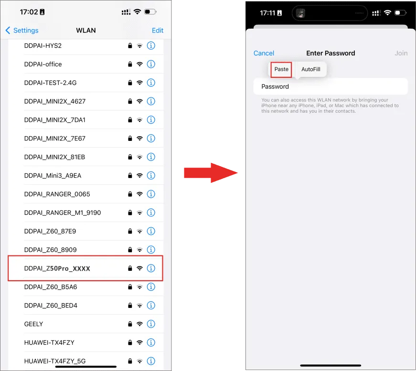The image size is (416, 371).
Task: Select DDPAI_MINI2X_4627 network
Action: 85,101
